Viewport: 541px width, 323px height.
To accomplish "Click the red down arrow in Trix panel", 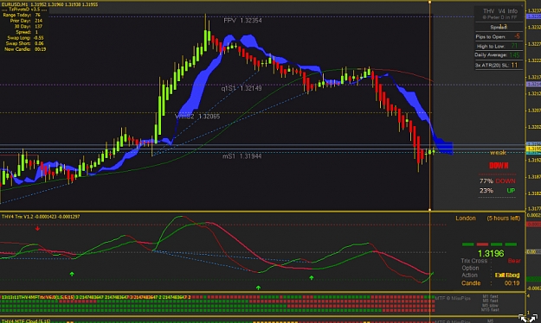I will click(x=37, y=228).
